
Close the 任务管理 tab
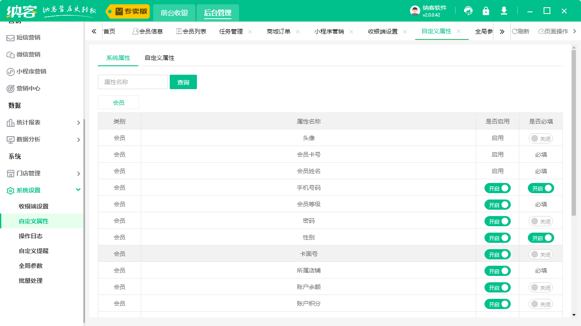[x=250, y=31]
